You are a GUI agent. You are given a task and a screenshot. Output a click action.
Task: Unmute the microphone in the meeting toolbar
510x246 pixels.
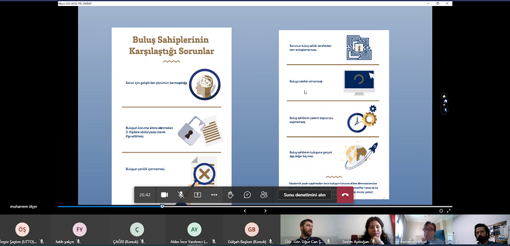pyautogui.click(x=181, y=195)
